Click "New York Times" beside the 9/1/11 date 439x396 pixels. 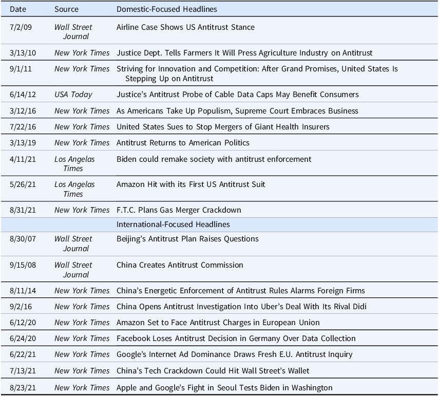click(82, 69)
